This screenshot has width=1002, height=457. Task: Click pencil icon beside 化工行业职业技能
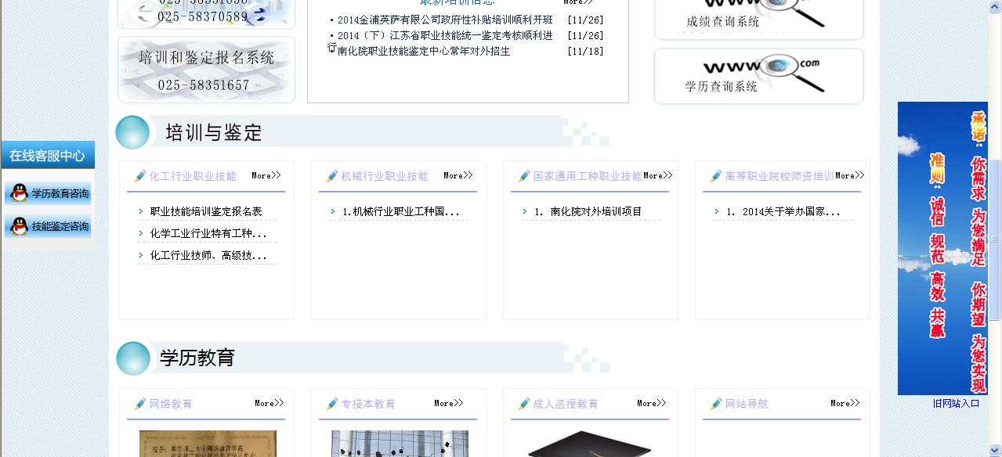pos(140,177)
